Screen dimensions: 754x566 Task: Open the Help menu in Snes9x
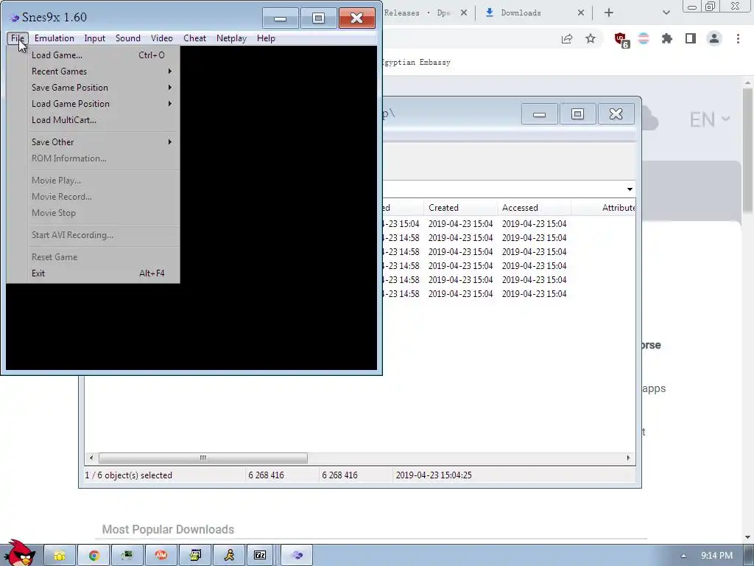pyautogui.click(x=266, y=38)
